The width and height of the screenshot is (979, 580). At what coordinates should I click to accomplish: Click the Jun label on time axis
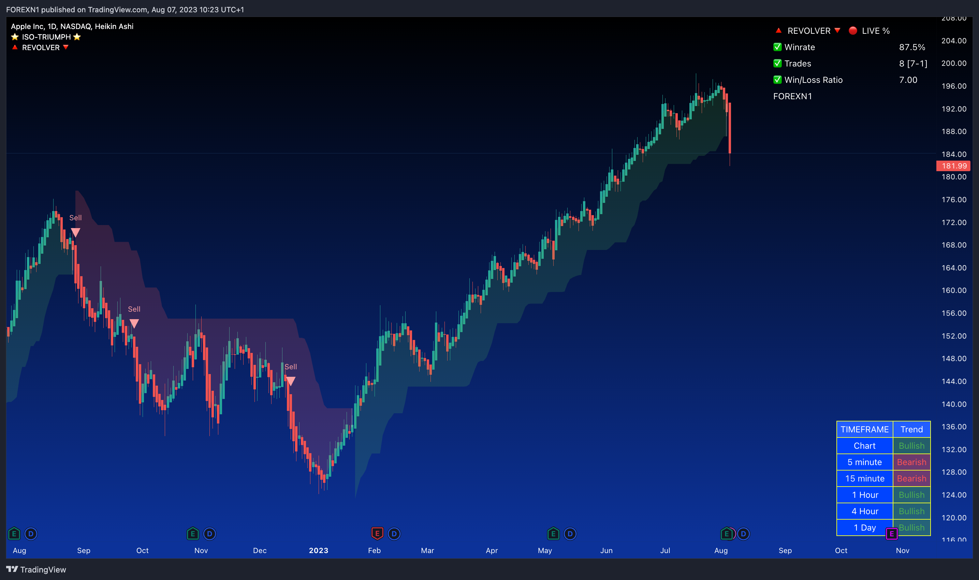point(606,550)
